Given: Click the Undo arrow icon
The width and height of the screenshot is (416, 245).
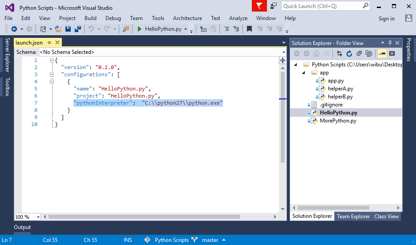Looking at the screenshot, I should (91, 29).
